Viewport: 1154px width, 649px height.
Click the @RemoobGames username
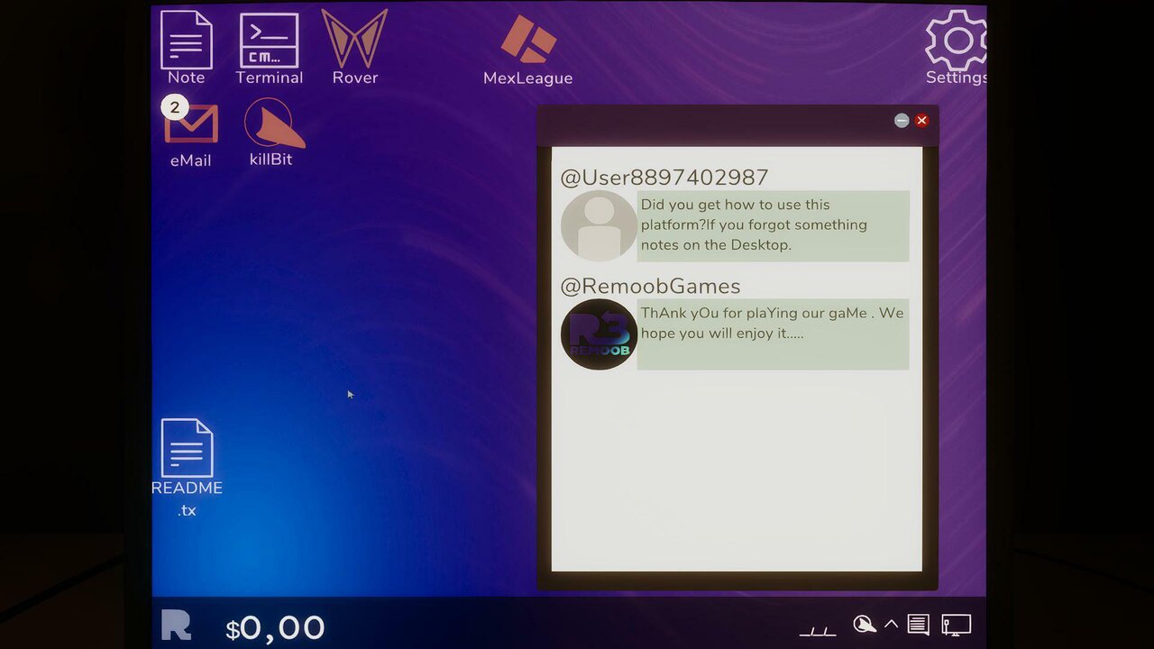650,287
